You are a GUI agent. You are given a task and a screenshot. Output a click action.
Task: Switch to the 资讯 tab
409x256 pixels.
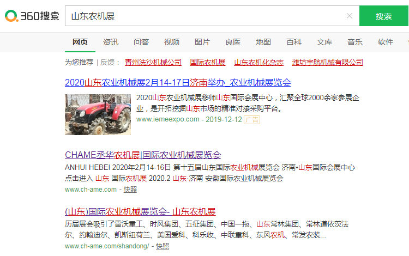point(111,42)
